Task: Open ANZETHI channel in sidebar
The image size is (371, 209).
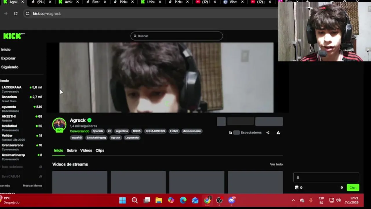Action: click(x=22, y=118)
